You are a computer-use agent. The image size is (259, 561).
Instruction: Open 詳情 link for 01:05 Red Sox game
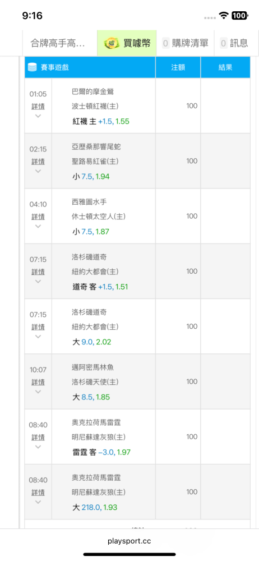click(38, 106)
